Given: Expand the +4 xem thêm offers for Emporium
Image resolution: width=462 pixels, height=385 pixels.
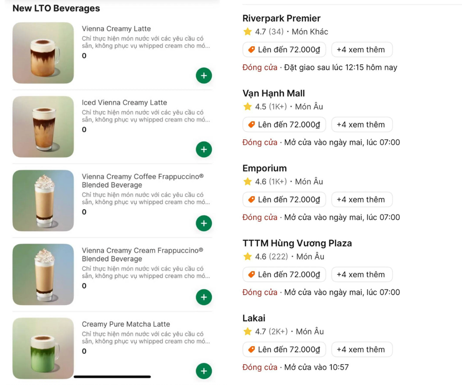Looking at the screenshot, I should 362,199.
